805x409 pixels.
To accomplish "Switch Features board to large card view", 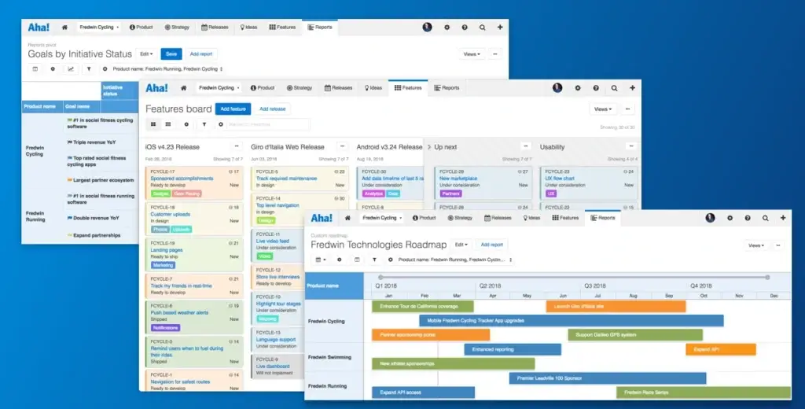I will [153, 124].
